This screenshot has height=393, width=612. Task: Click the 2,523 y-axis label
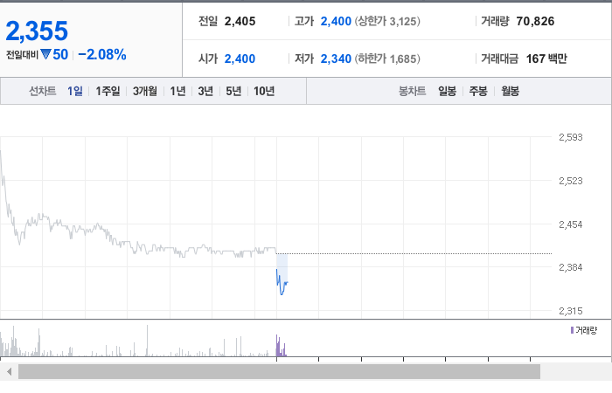click(571, 181)
